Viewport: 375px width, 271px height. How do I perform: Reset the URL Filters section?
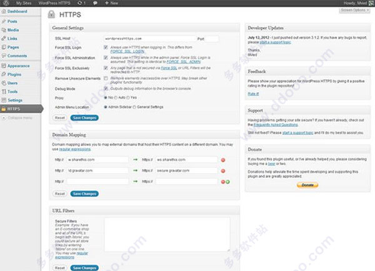60,268
